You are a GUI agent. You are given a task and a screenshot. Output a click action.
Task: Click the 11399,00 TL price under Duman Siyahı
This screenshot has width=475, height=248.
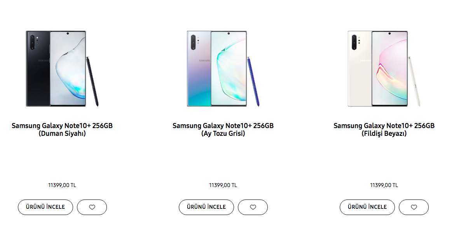(62, 185)
